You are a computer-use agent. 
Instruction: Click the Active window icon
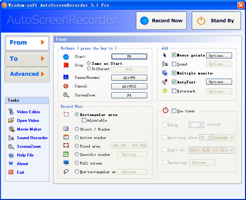[66, 137]
